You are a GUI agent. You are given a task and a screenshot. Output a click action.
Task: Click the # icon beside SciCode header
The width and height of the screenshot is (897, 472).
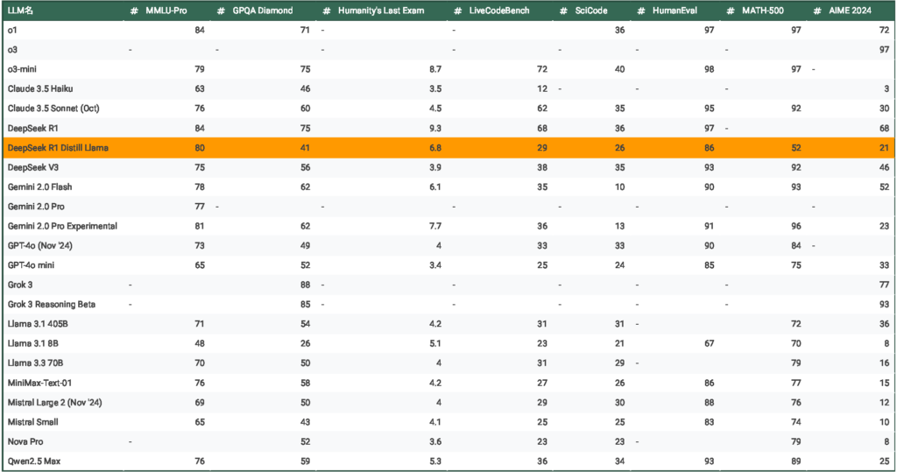click(562, 11)
